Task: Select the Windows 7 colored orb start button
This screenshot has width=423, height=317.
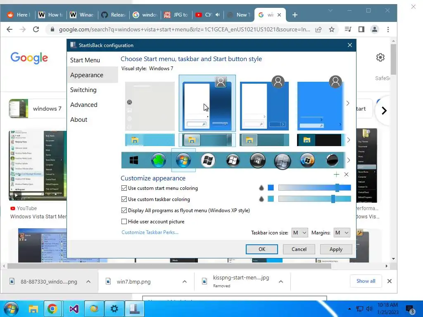Action: tap(183, 161)
